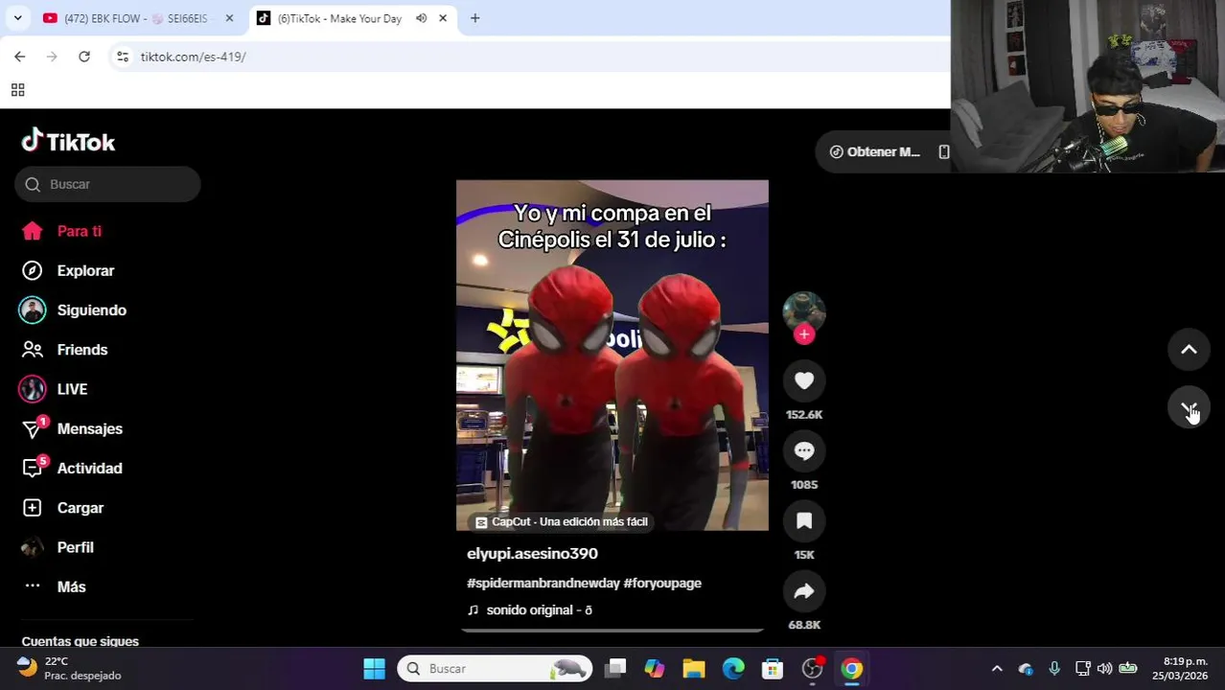The height and width of the screenshot is (690, 1225).
Task: Click the microphone tray icon
Action: pos(1054,669)
